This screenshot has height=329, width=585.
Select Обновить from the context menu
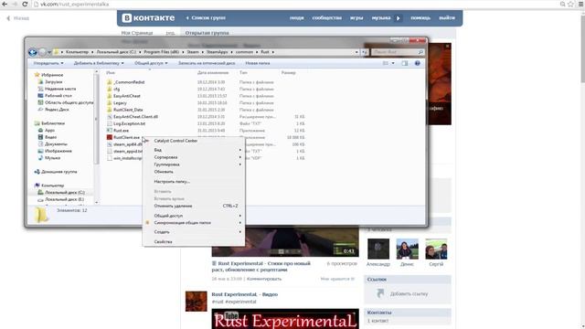tap(193, 172)
